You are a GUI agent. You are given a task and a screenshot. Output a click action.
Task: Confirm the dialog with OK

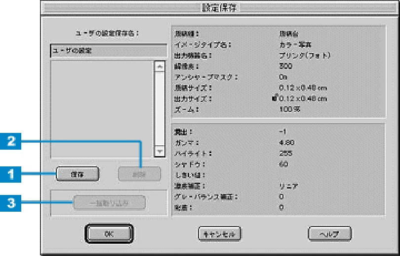tap(109, 234)
